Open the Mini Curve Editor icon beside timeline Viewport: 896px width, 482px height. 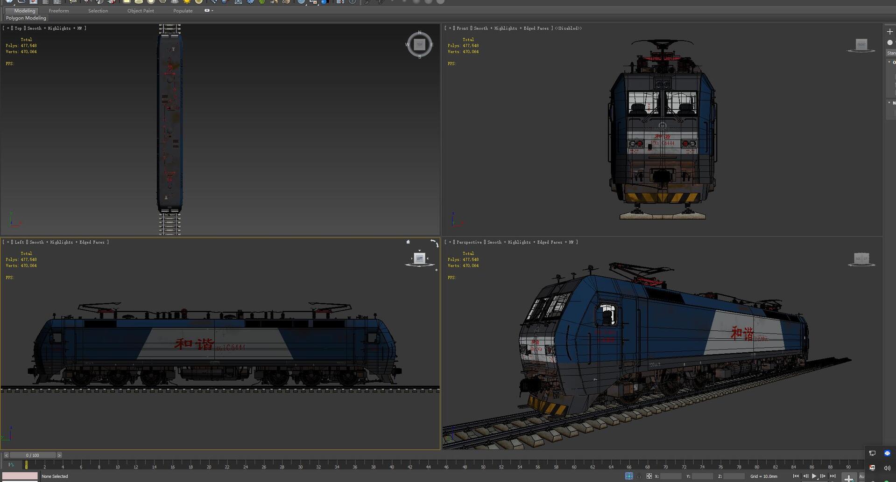click(x=11, y=465)
